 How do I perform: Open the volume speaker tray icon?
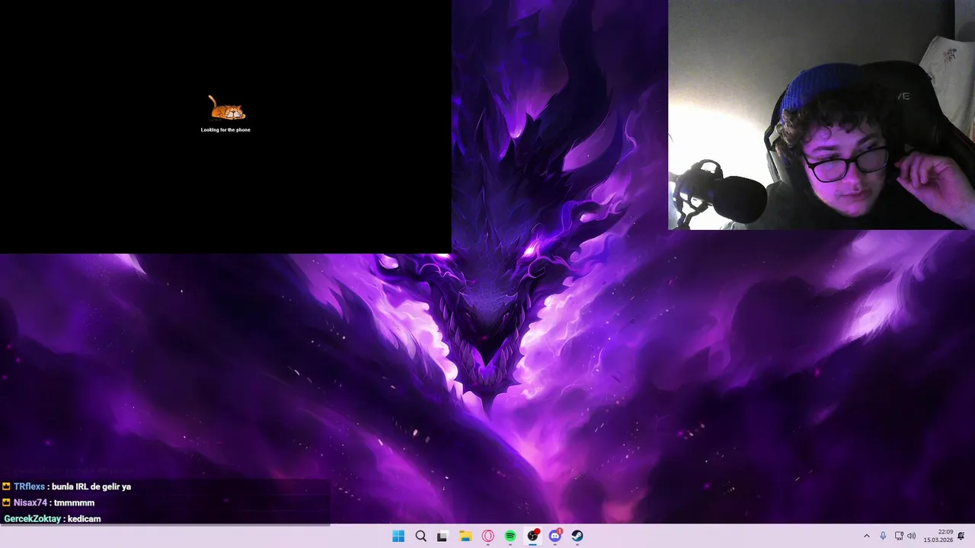click(912, 536)
